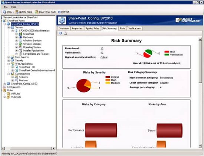Screen dimensions: 204x156
Task: Collapse the SharePoint_Config_SP2010 node
Action: [x=4, y=24]
